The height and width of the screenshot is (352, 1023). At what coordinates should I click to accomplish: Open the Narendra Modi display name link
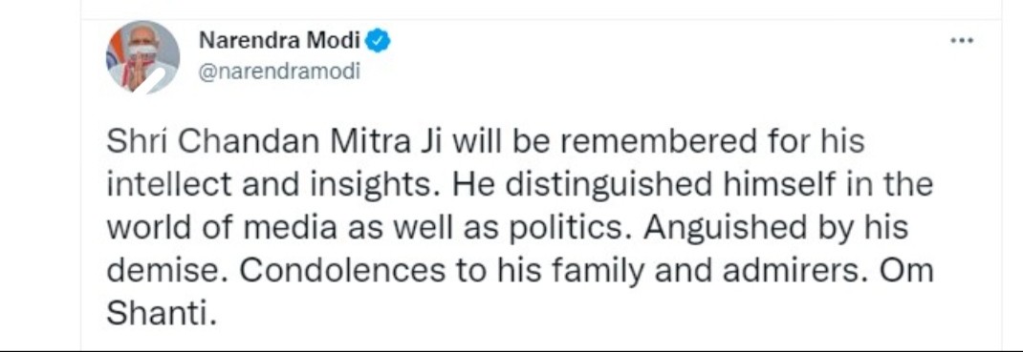point(279,40)
